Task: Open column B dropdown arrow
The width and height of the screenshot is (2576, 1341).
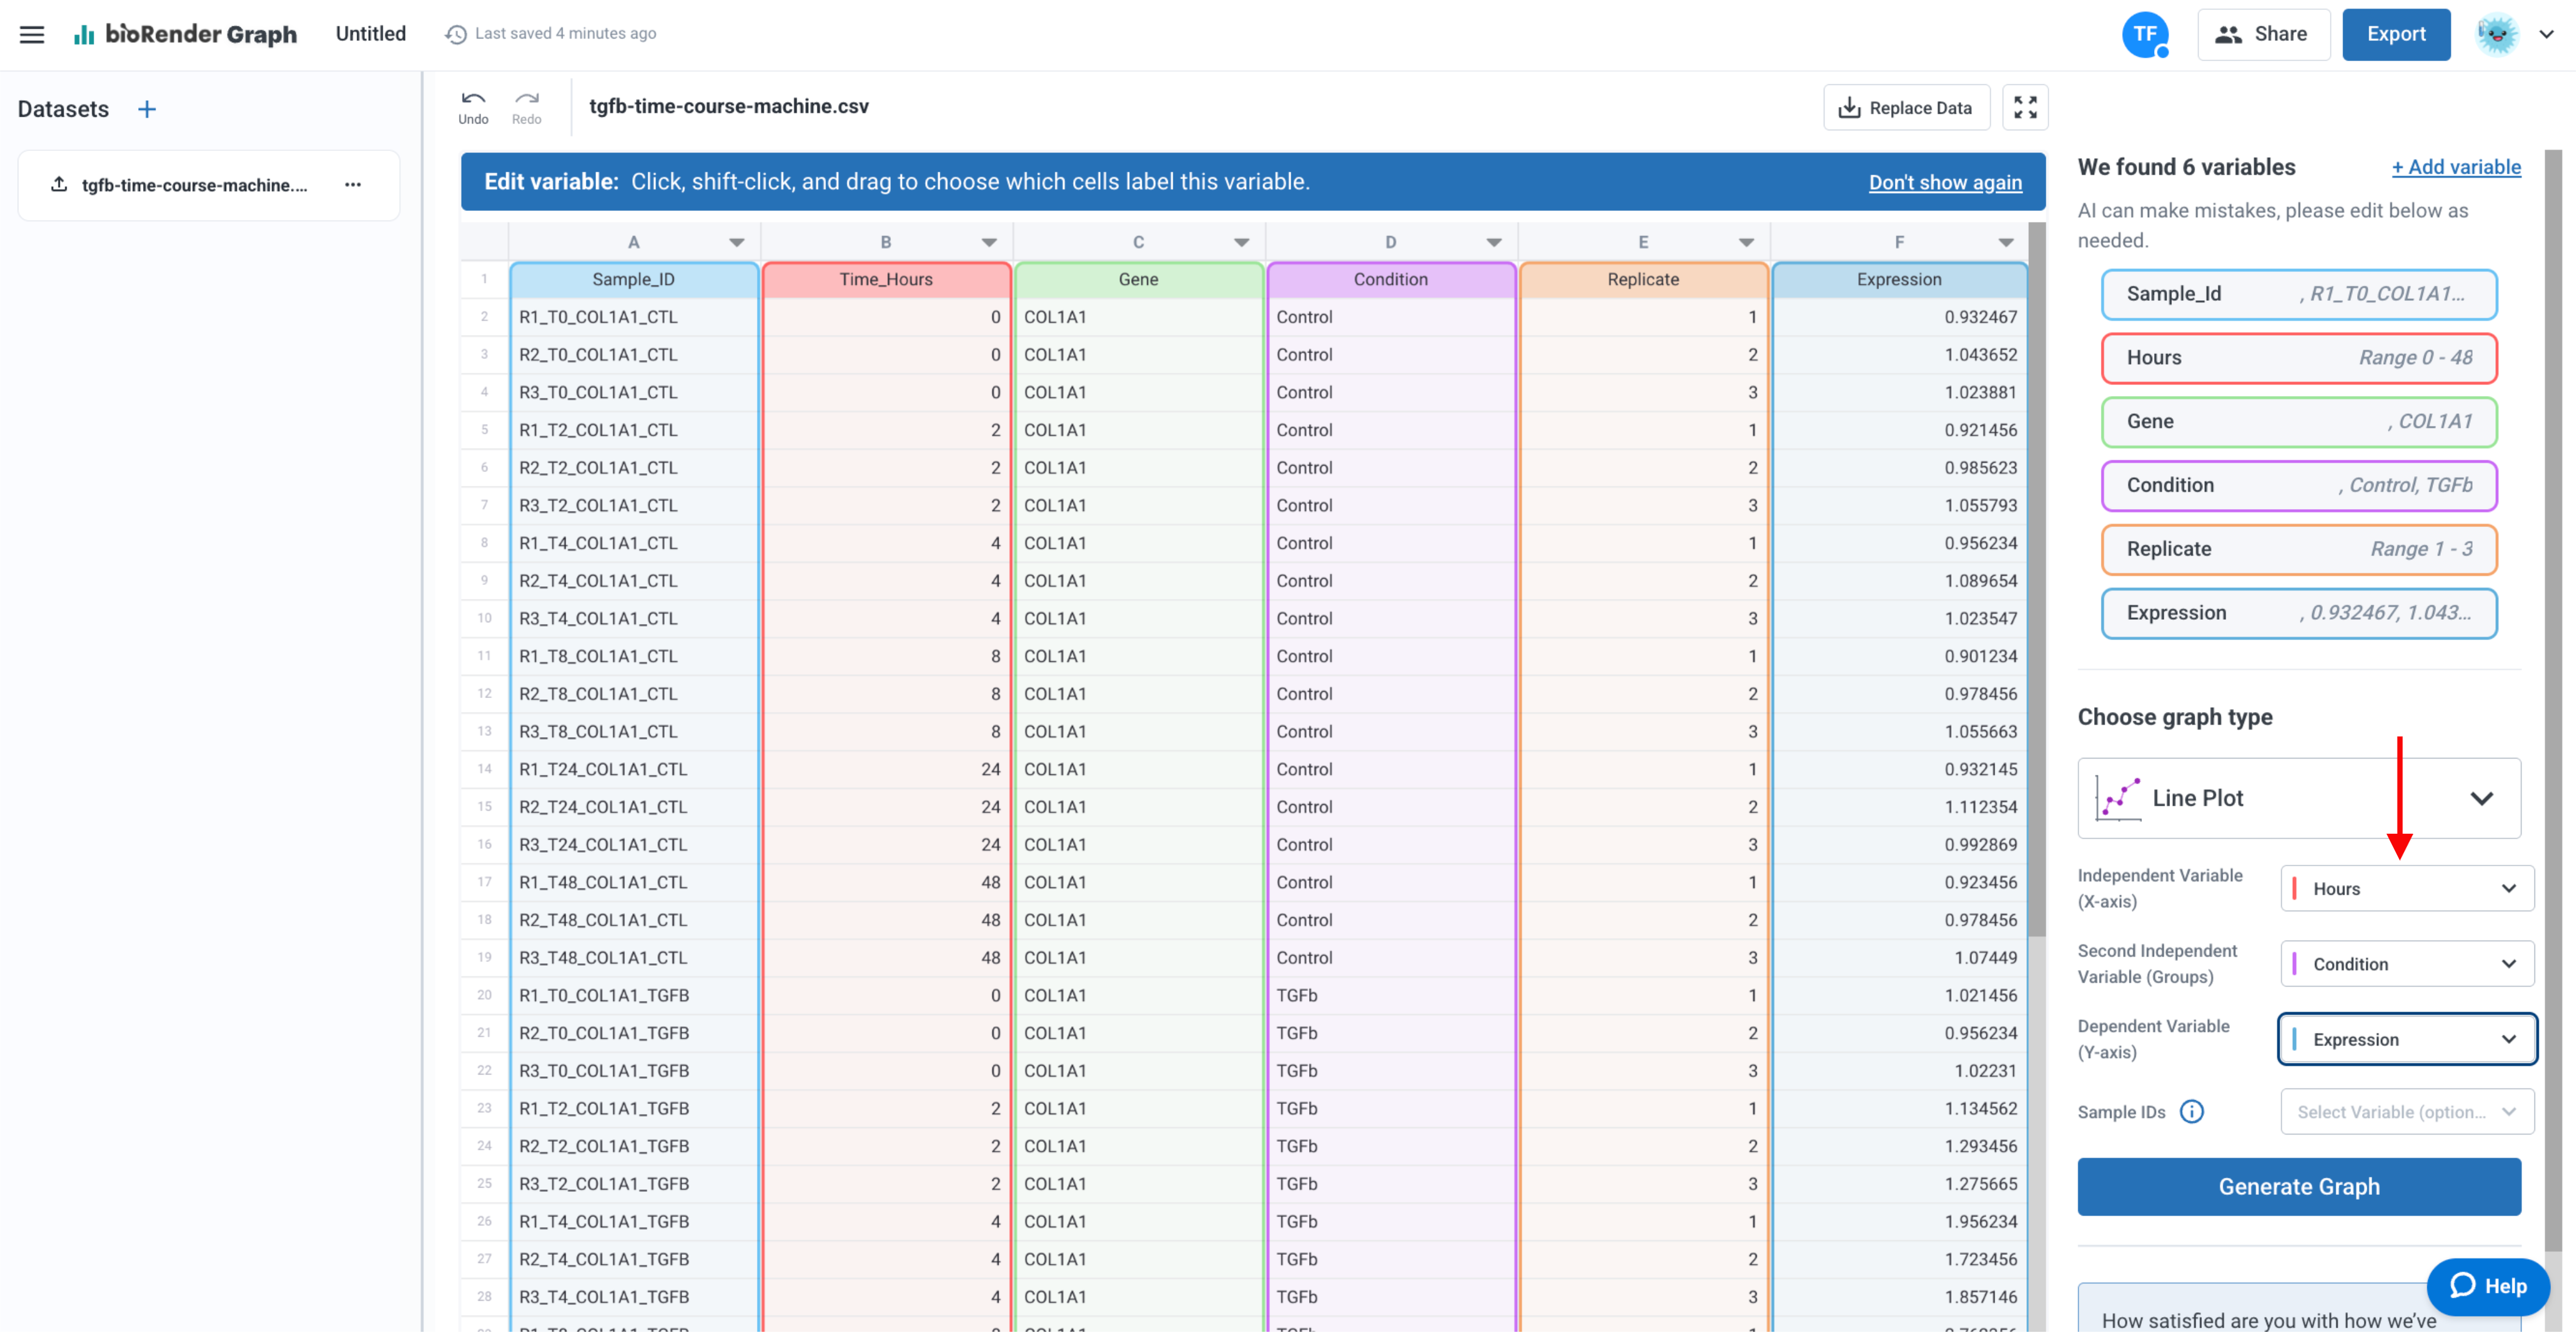Action: point(989,242)
